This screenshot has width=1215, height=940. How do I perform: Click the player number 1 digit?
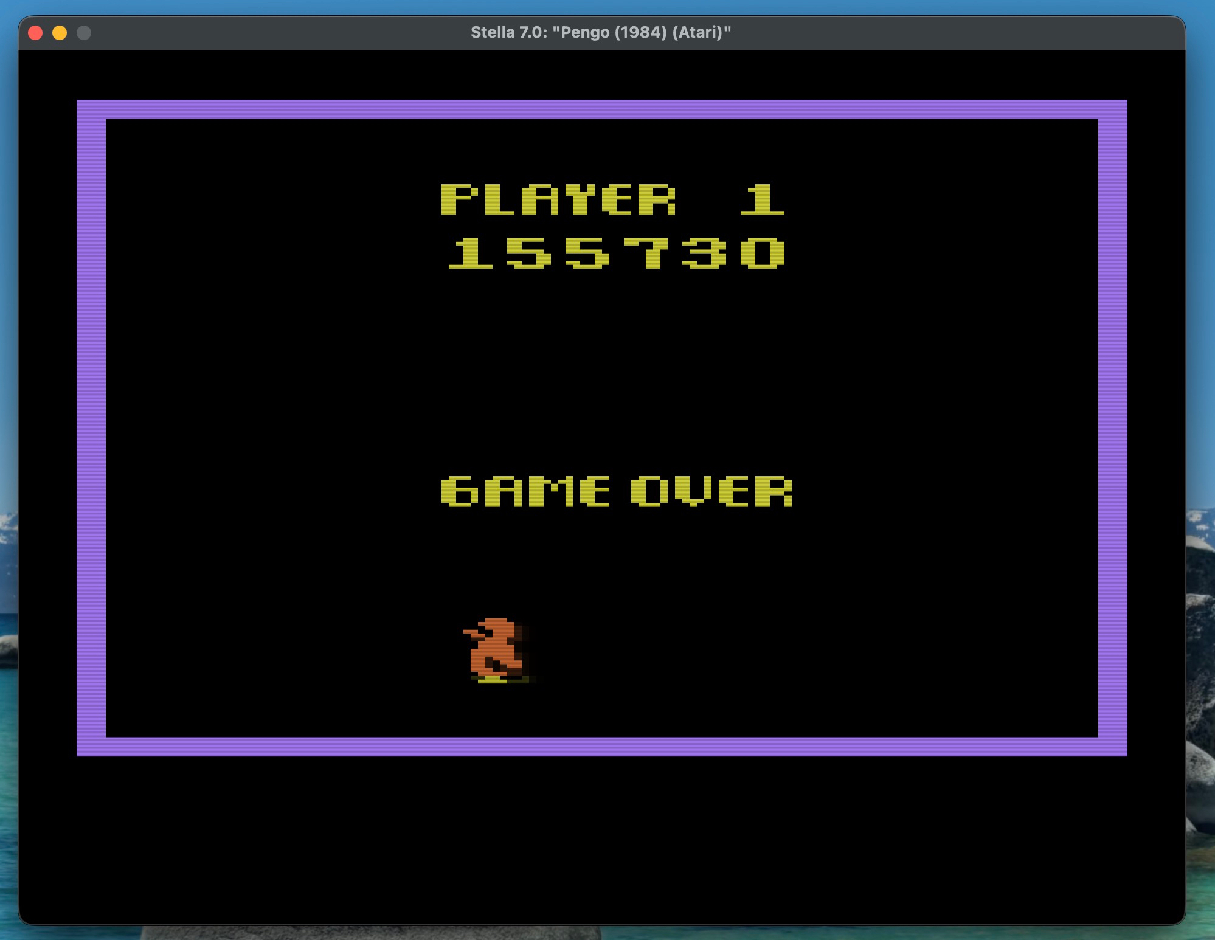(x=763, y=199)
